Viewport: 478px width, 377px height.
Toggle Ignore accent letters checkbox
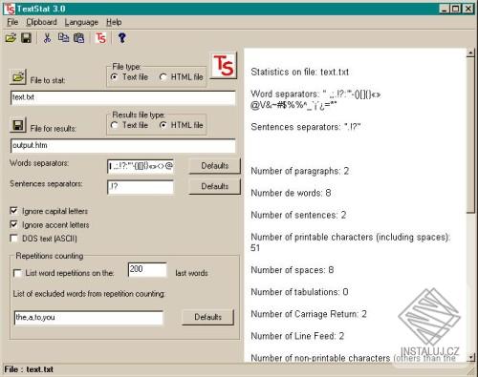[13, 224]
